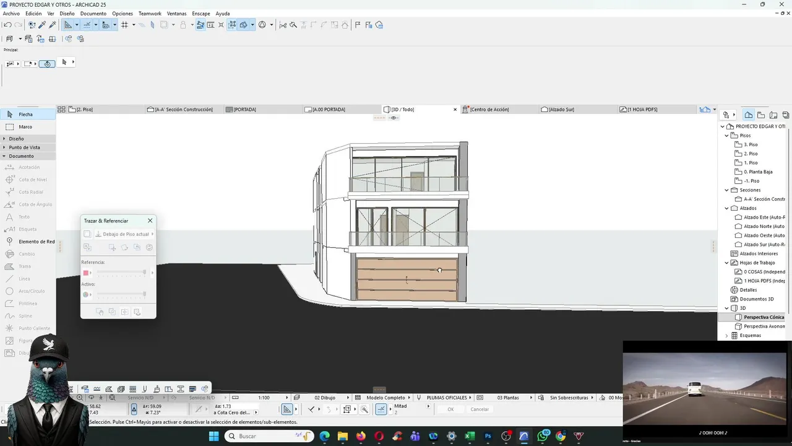Image resolution: width=792 pixels, height=446 pixels.
Task: Click the Undo arrow in the toolbar
Action: [7, 25]
